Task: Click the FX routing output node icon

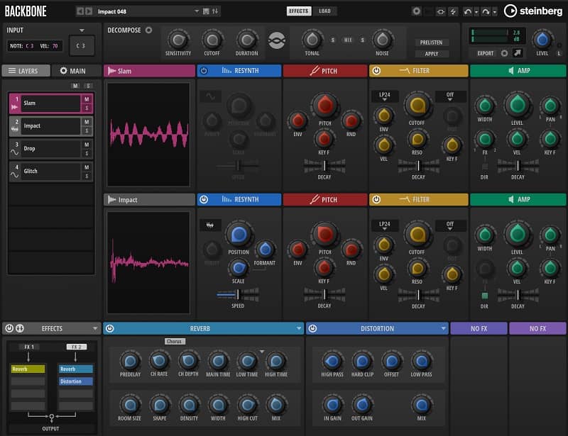Action: 51,418
